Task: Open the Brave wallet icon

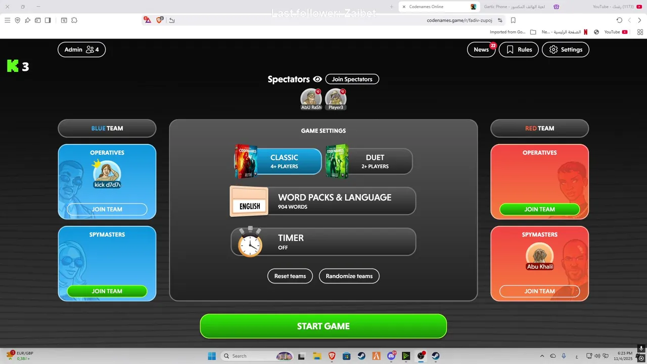Action: 37,20
